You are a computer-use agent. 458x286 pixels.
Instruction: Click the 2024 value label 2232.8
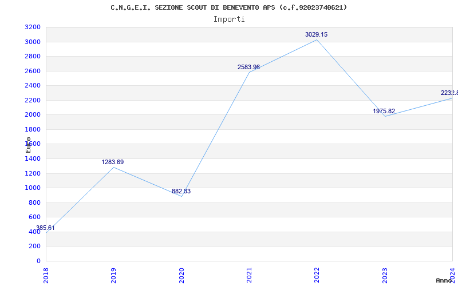449,93
